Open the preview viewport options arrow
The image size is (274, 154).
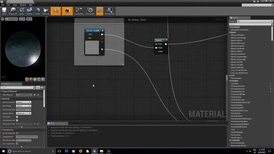[x=3, y=19]
